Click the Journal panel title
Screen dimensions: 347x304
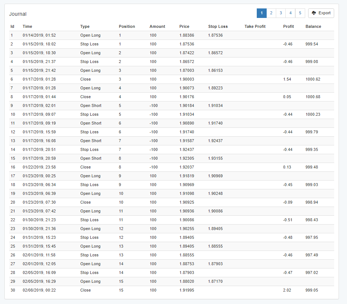(18, 14)
